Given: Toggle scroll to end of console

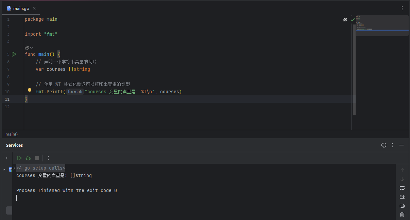Looking at the screenshot, I should 402,197.
